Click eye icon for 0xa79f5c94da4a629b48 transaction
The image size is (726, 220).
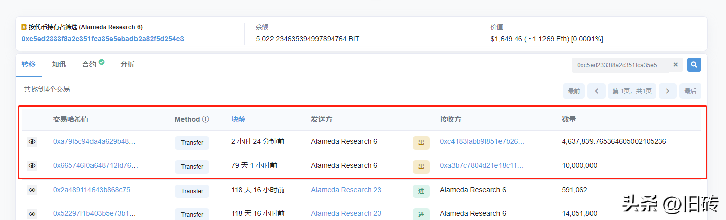click(32, 142)
